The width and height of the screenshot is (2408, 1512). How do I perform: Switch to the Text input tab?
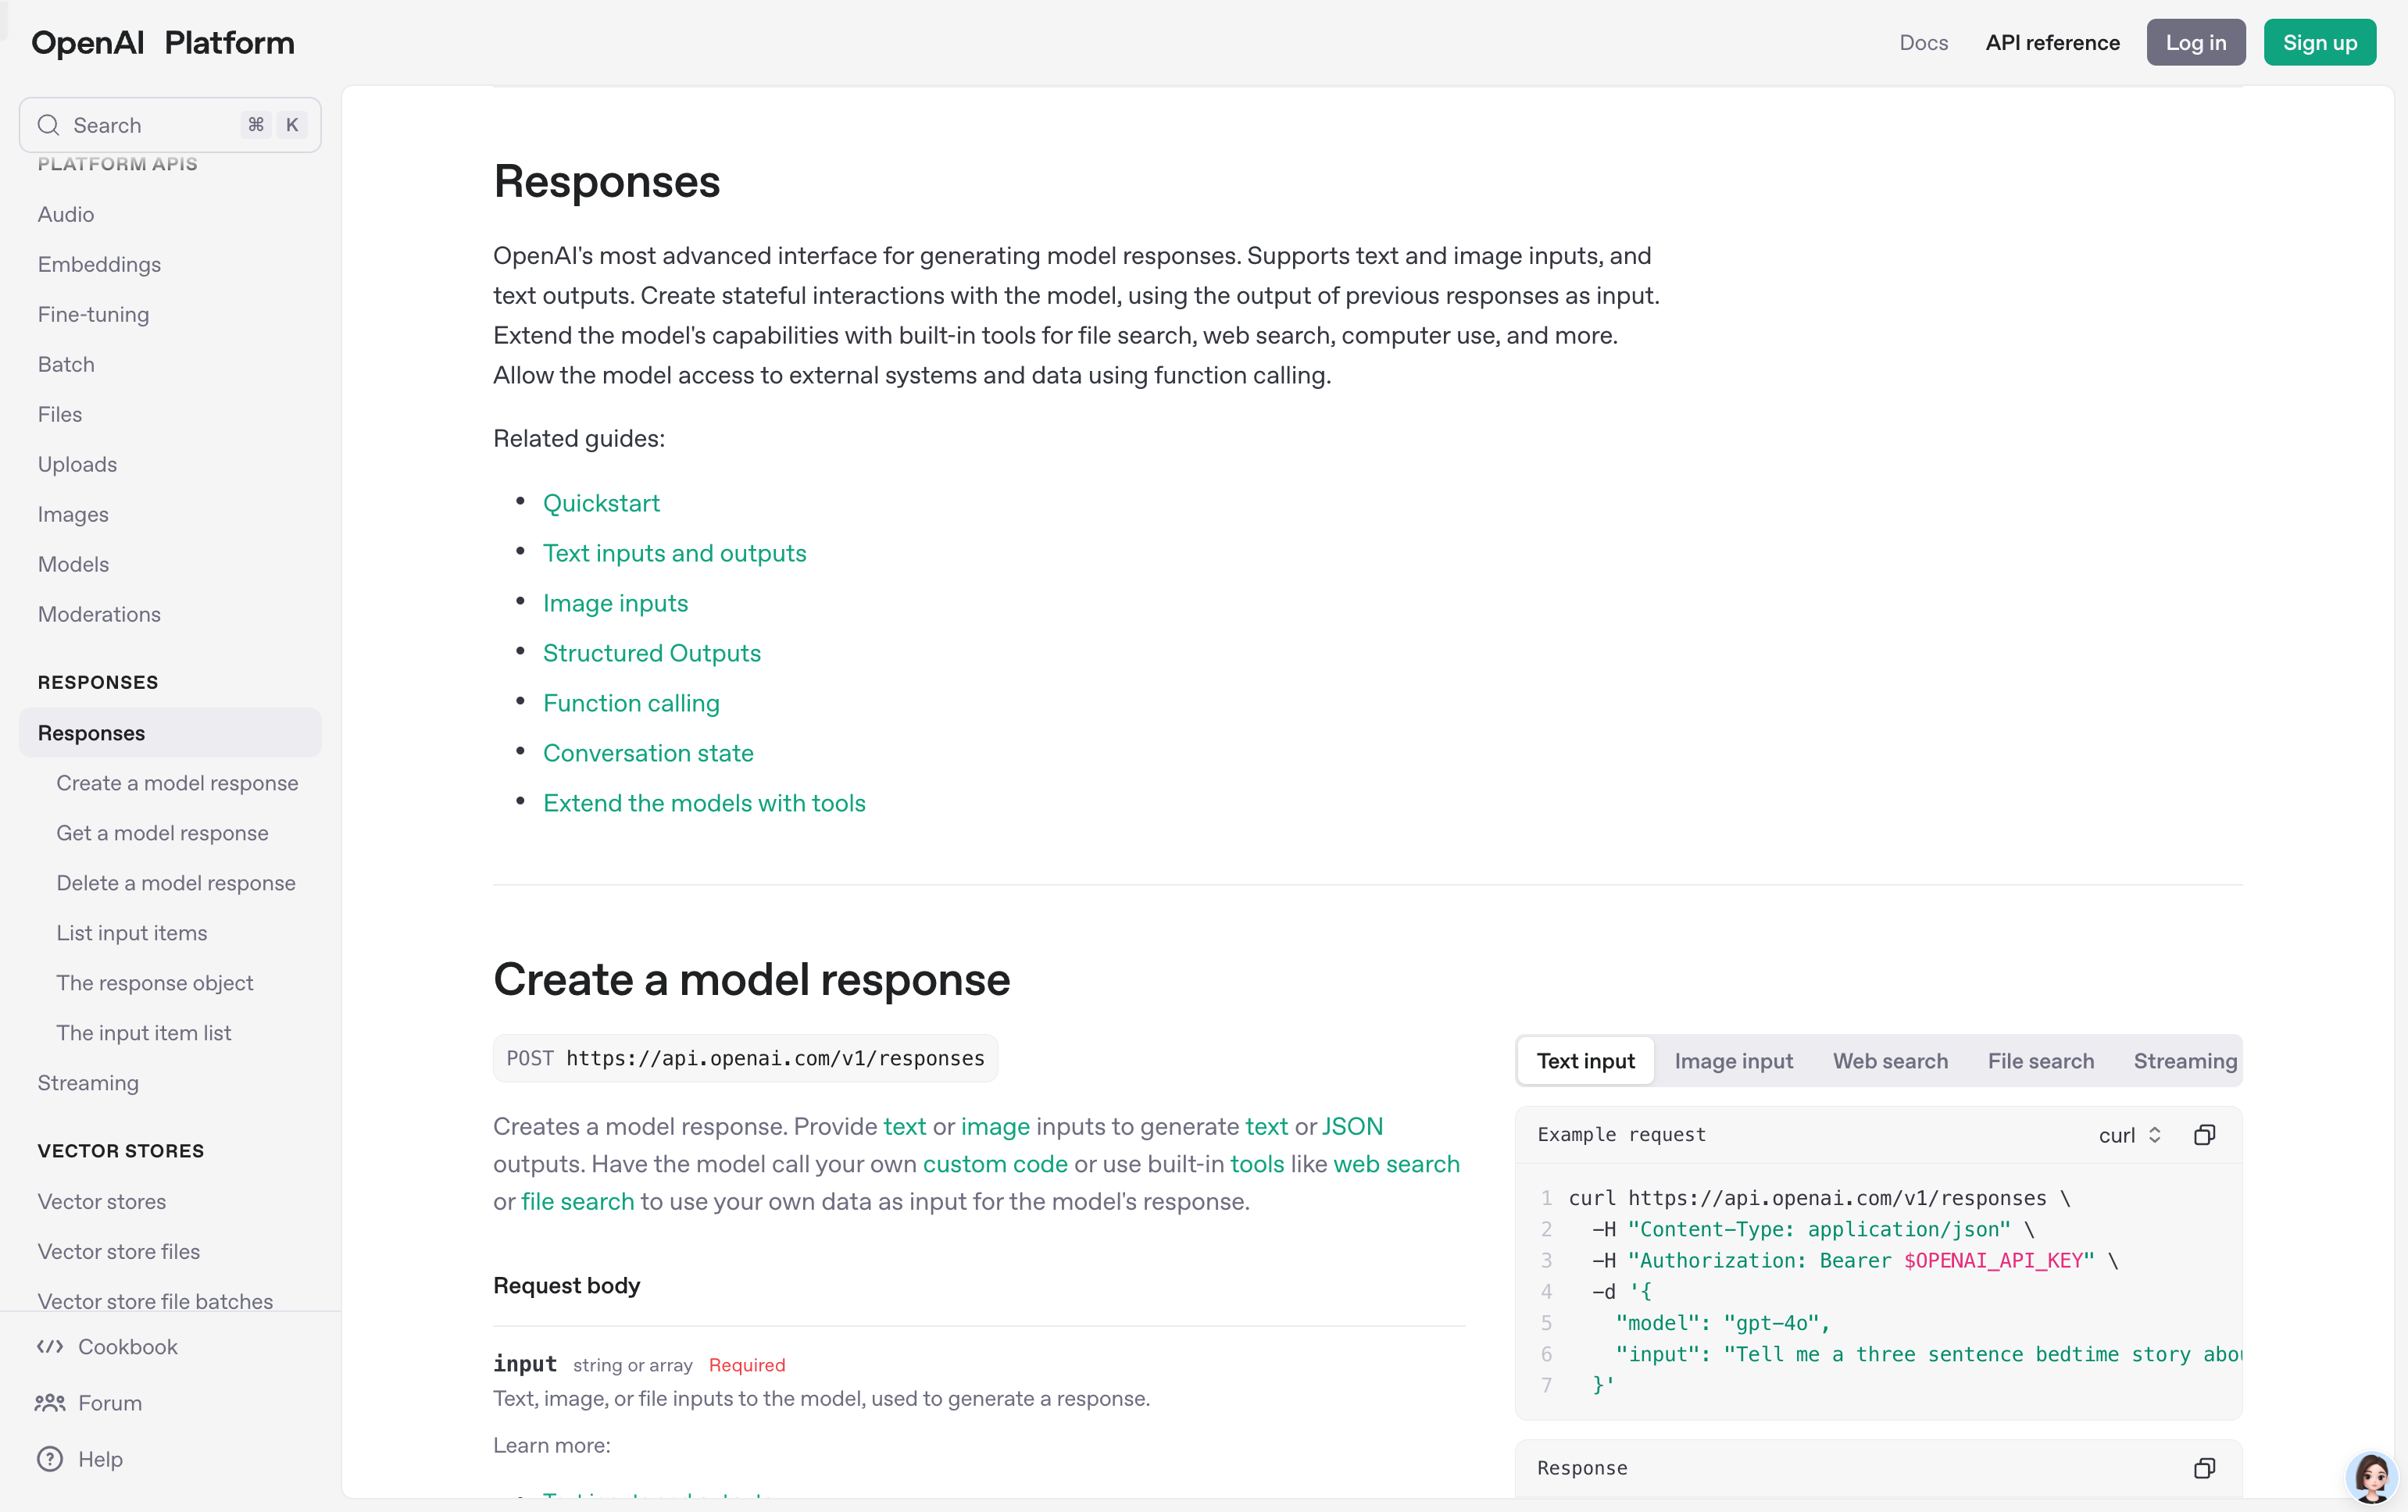point(1586,1061)
